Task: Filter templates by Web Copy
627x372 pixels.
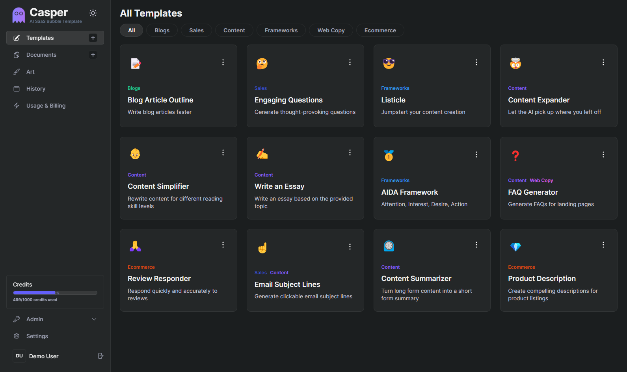Action: point(331,30)
